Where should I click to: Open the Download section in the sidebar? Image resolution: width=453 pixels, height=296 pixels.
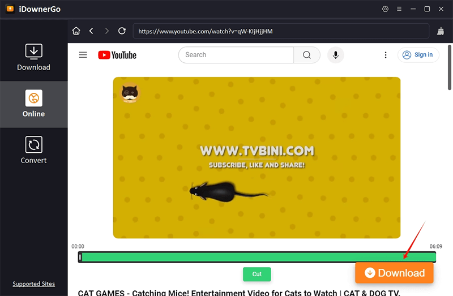pyautogui.click(x=33, y=57)
